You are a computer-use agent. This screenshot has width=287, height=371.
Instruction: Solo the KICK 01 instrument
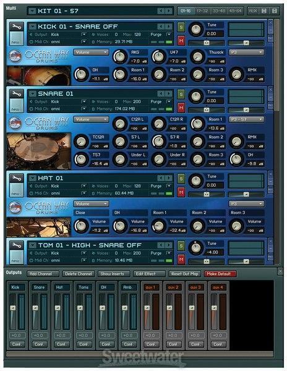coord(181,27)
